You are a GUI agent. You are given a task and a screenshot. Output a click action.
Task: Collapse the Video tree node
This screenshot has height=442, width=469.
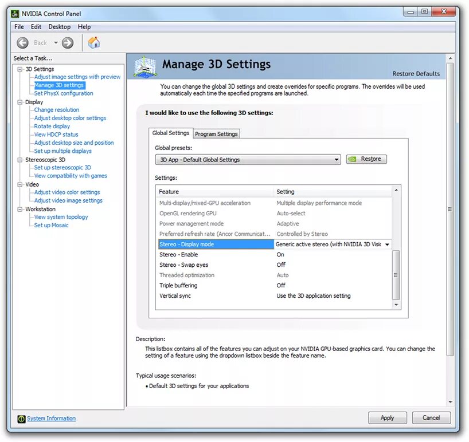tap(20, 184)
